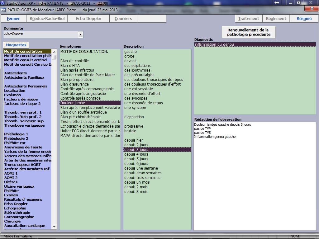Open the Echo Doppler tab
Screen dimensions: 319x239
pyautogui.click(x=88, y=19)
